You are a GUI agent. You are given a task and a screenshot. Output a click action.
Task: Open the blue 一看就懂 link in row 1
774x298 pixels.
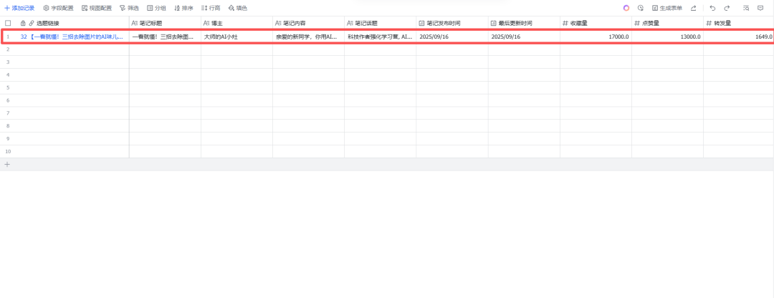[72, 37]
